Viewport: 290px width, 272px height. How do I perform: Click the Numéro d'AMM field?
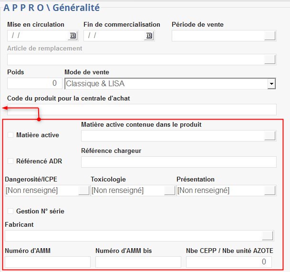(x=47, y=262)
